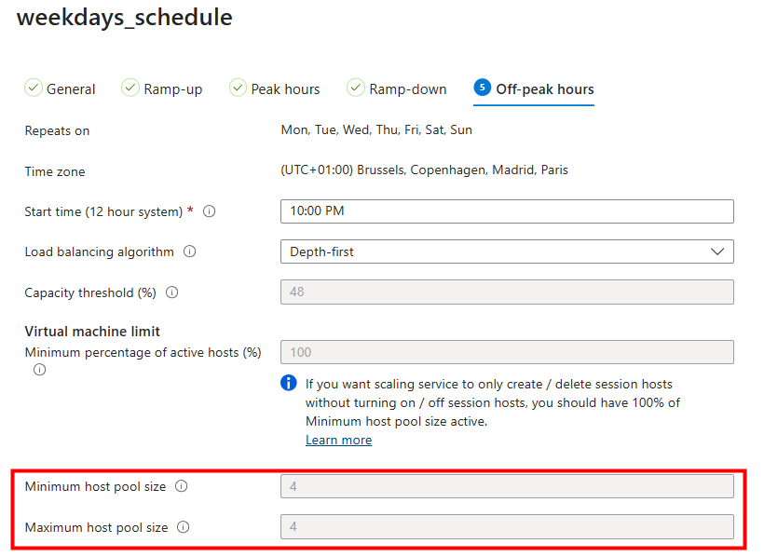Screen dimensions: 764x557
Task: Click info icon beside Minimum host pool size
Action: [182, 486]
